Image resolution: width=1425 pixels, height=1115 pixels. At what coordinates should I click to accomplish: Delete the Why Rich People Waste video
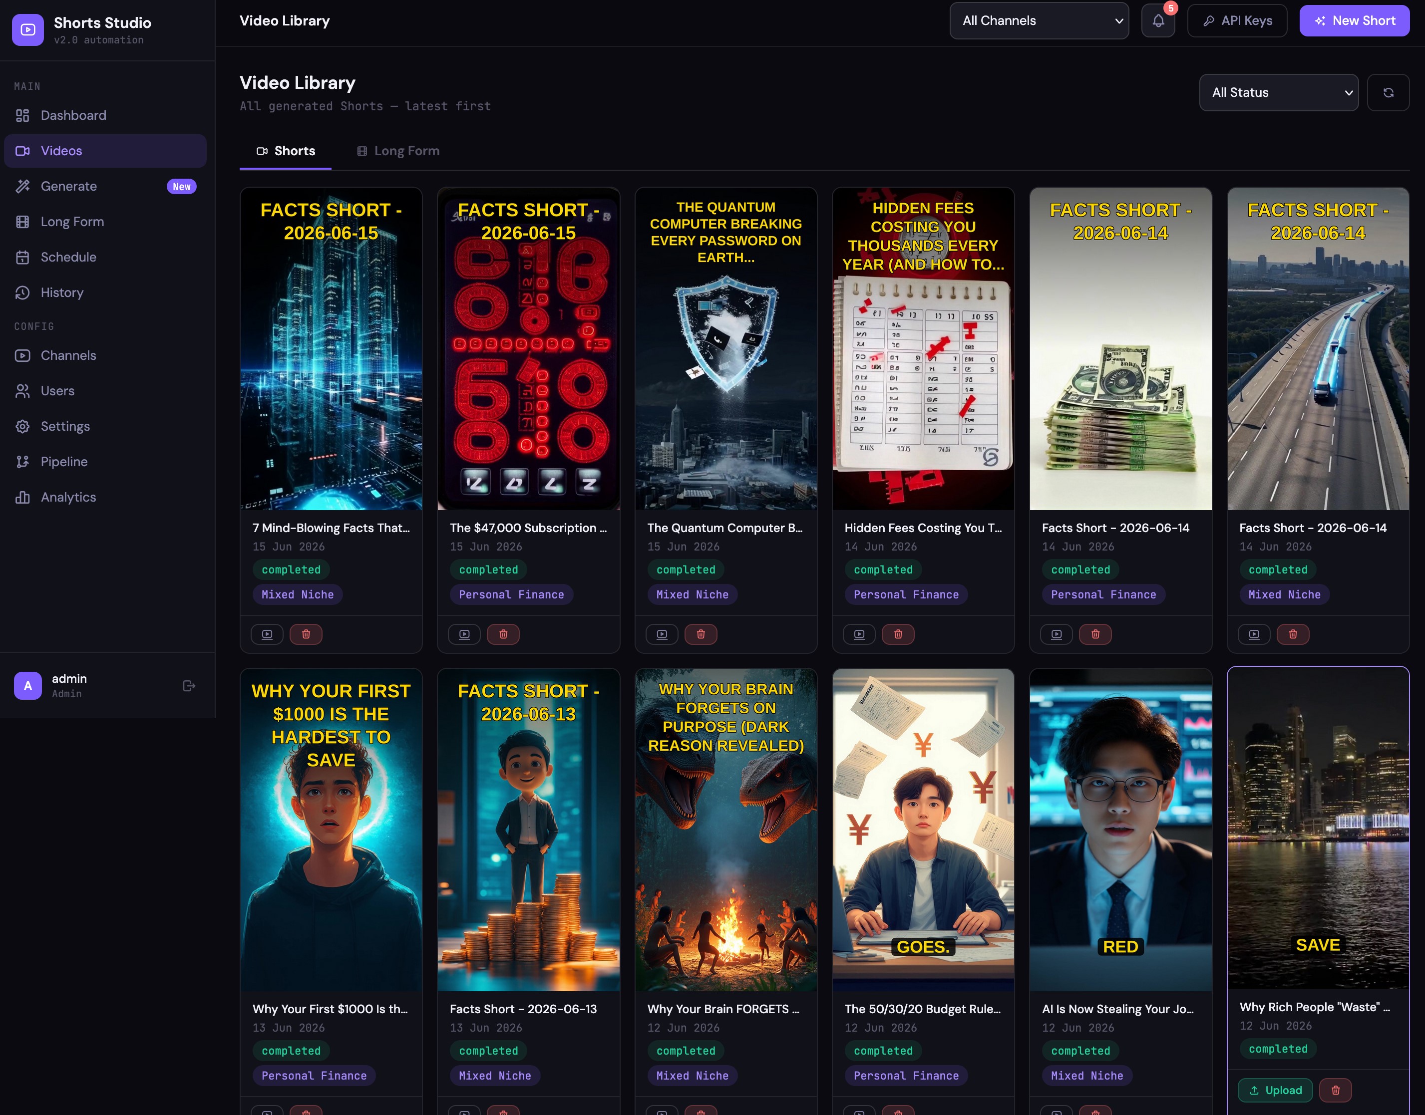[x=1336, y=1090]
